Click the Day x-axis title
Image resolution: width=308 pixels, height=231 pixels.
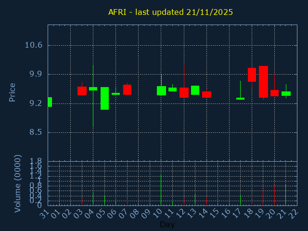point(167,224)
